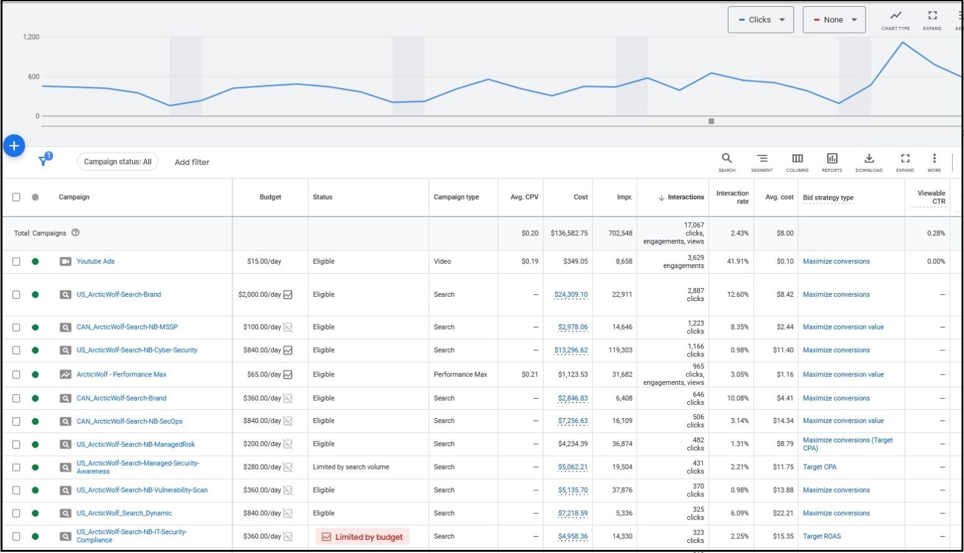
Task: Check the Youtube Ads campaign checkbox
Action: coord(16,262)
